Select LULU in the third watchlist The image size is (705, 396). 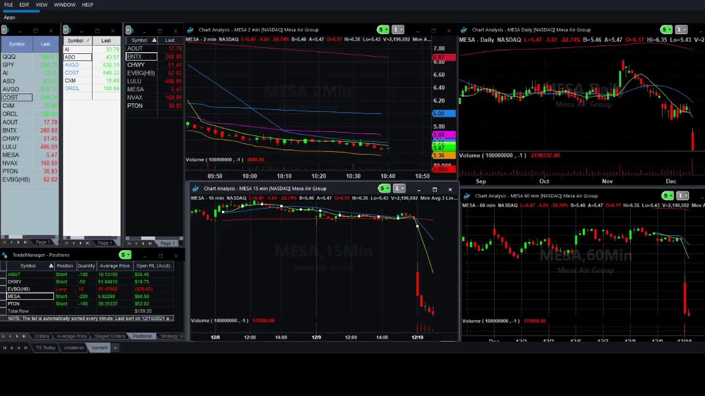[134, 81]
